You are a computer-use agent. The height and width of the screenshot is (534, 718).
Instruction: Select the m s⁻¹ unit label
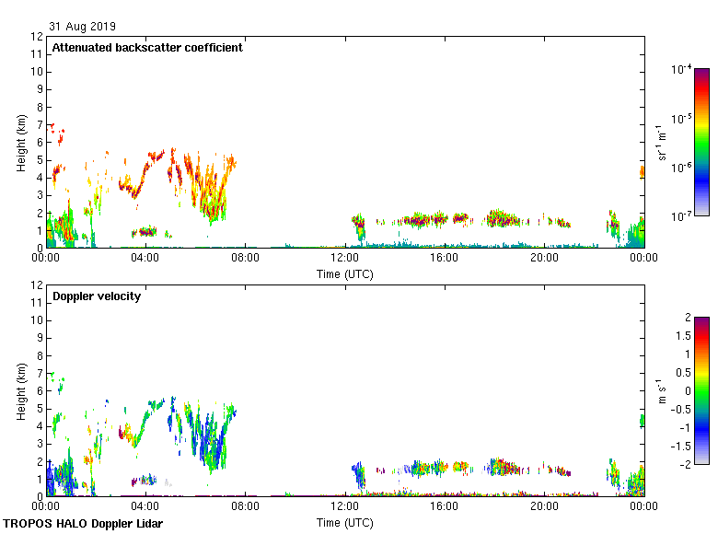point(664,390)
